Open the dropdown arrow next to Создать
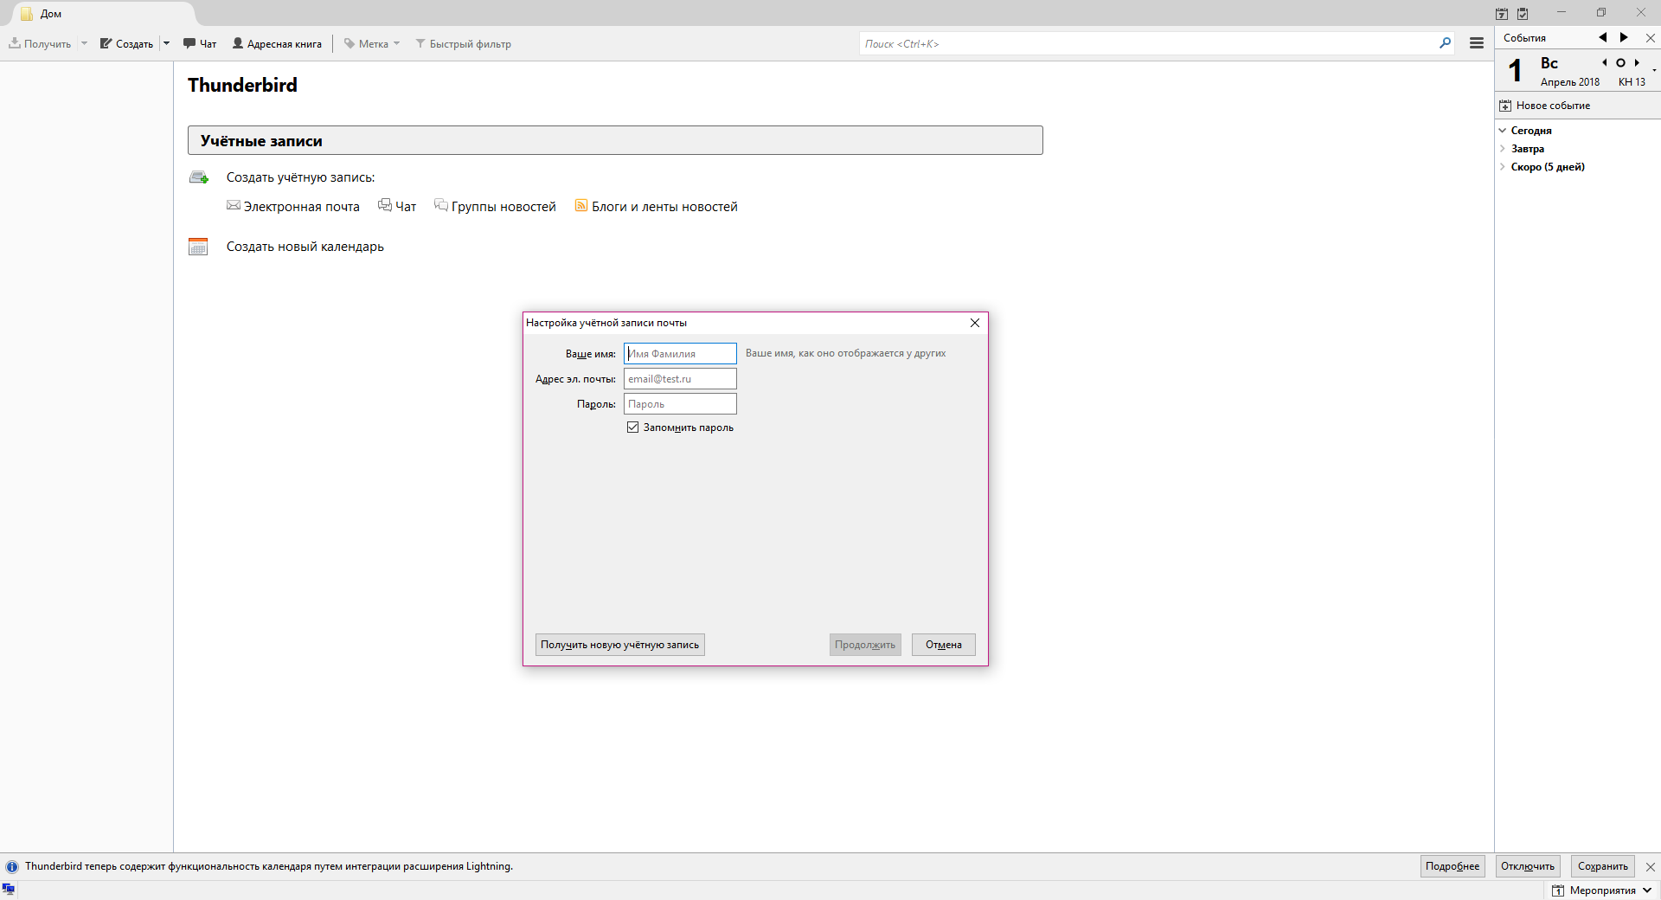1661x900 pixels. [x=166, y=43]
